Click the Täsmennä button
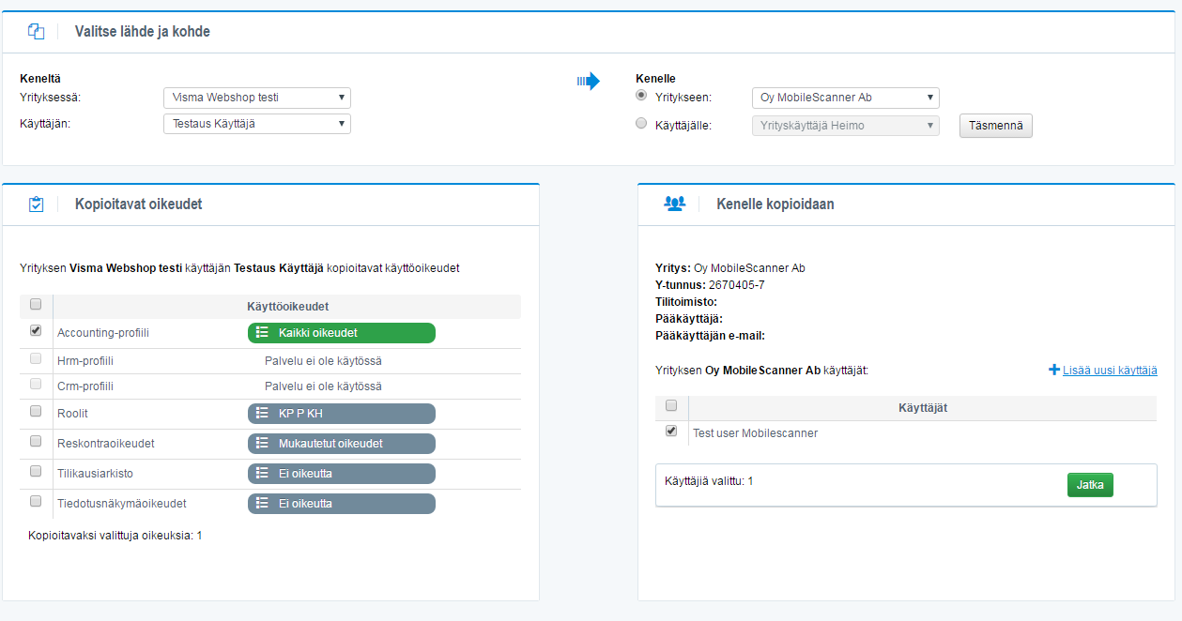1182x621 pixels. (x=995, y=126)
